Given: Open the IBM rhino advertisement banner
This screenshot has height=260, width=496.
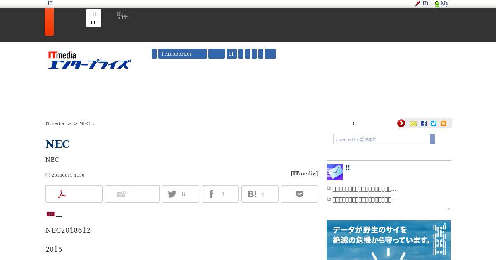Looking at the screenshot, I should [x=389, y=240].
